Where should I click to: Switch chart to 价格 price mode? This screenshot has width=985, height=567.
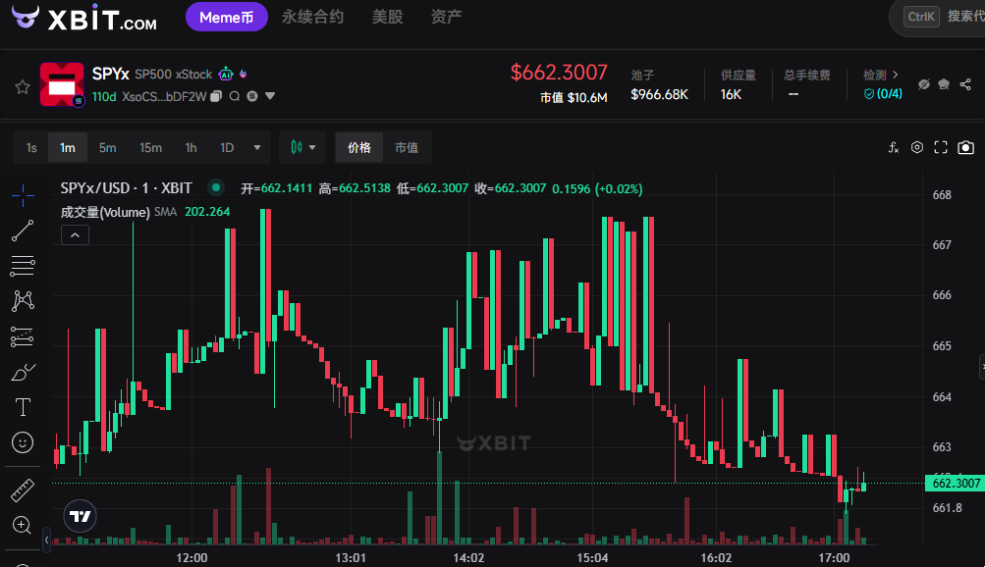click(x=359, y=147)
